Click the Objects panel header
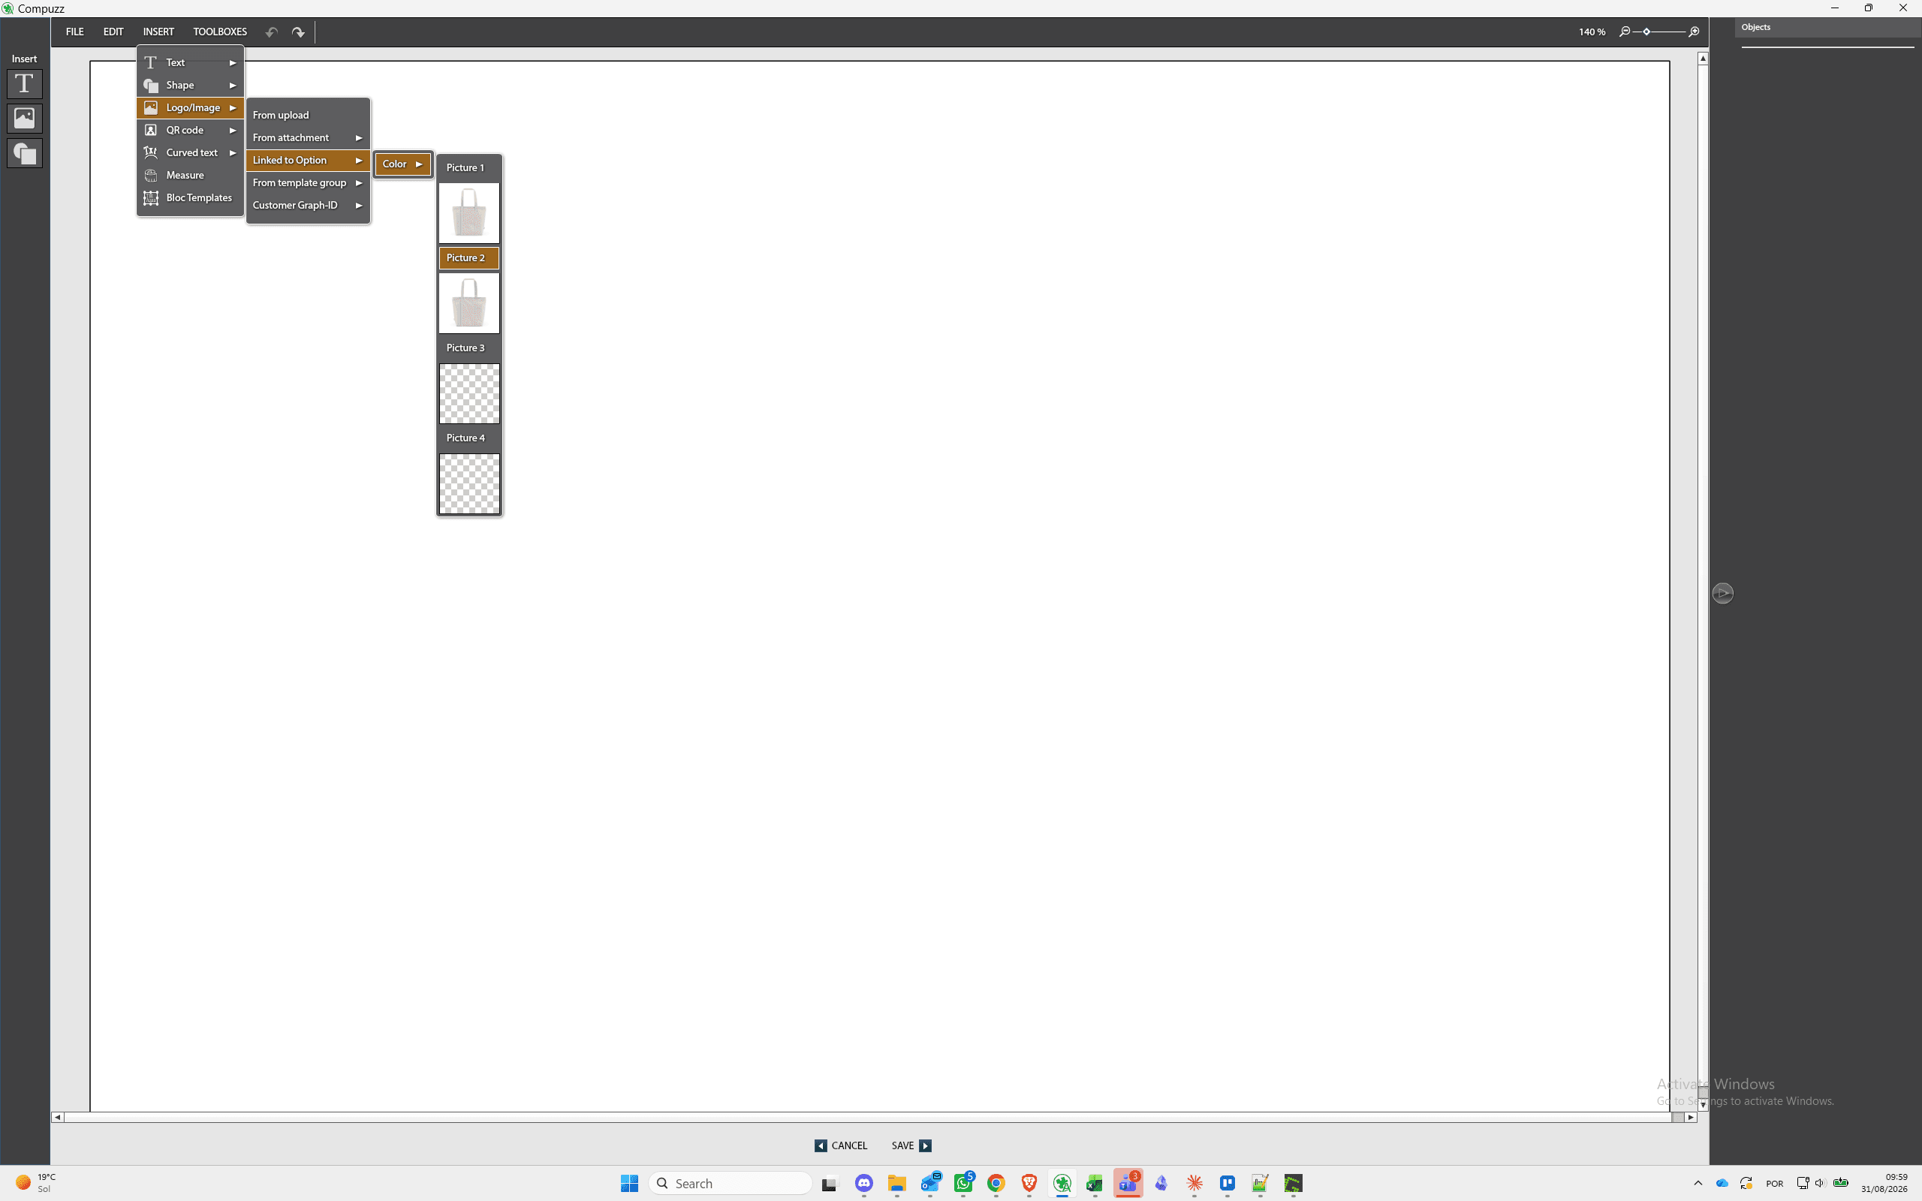 point(1827,28)
